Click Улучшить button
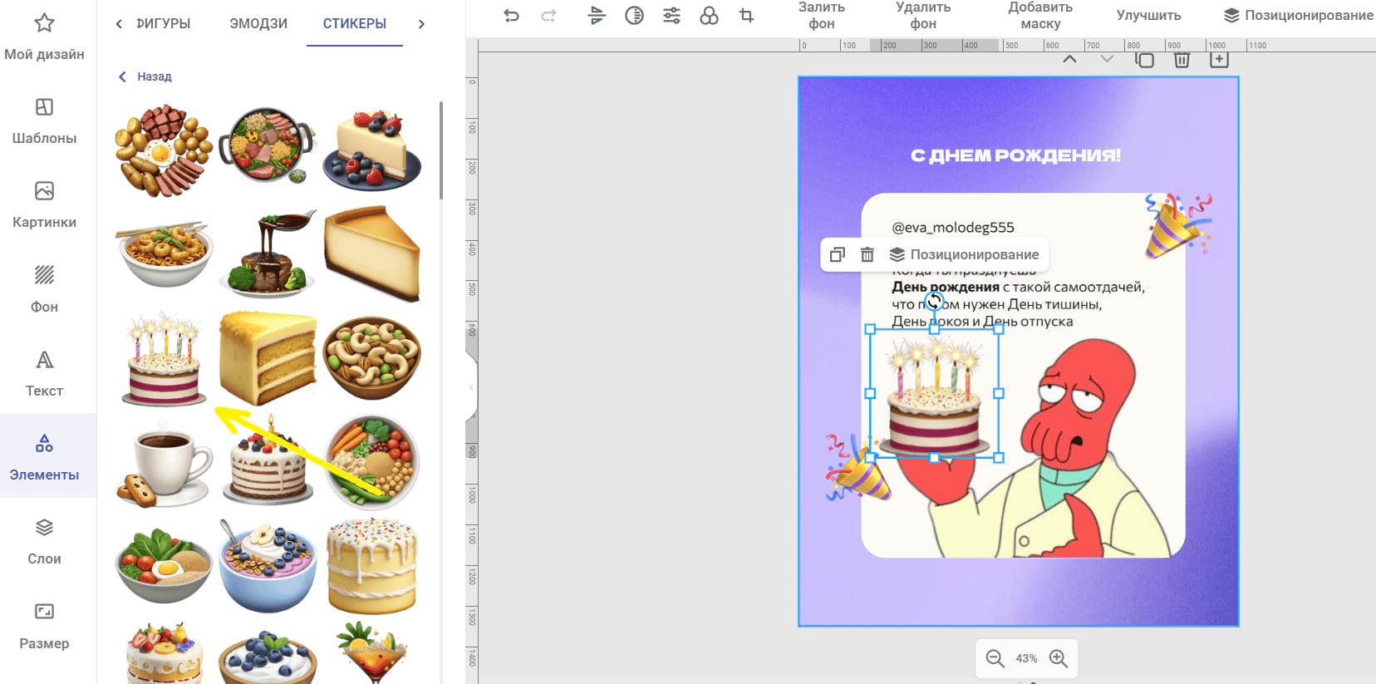The image size is (1376, 684). 1148,15
